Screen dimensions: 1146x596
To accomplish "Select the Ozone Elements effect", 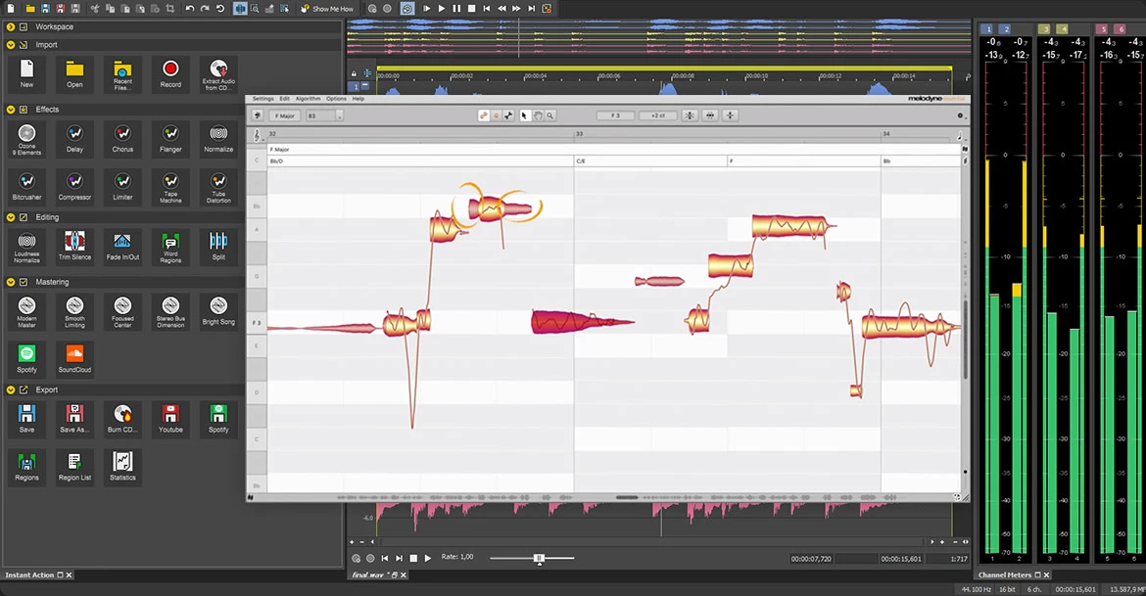I will click(26, 138).
